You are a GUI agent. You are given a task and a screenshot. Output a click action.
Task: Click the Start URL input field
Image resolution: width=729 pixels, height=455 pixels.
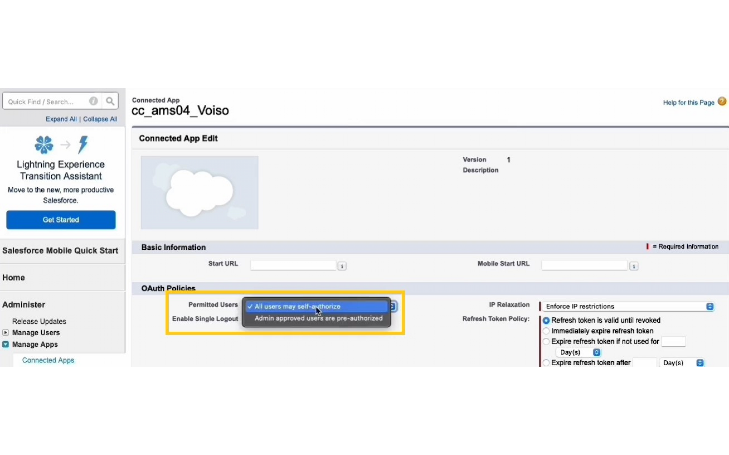tap(293, 265)
